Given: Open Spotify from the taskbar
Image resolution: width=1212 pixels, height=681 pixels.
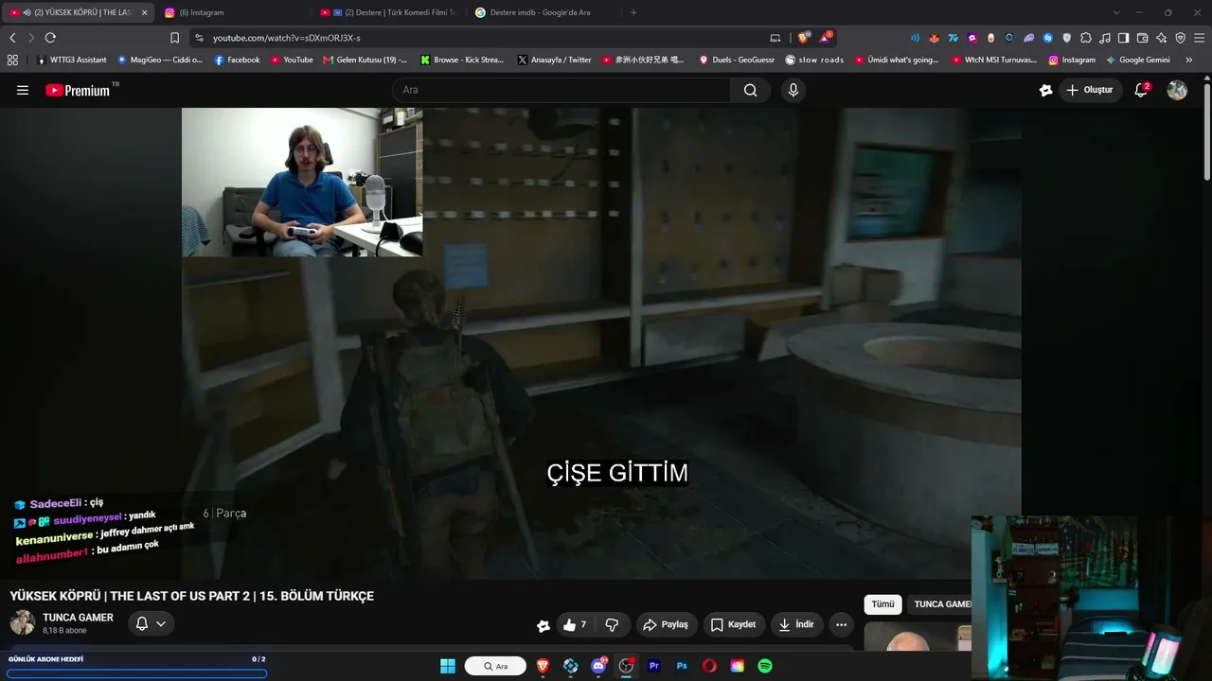Looking at the screenshot, I should tap(765, 666).
